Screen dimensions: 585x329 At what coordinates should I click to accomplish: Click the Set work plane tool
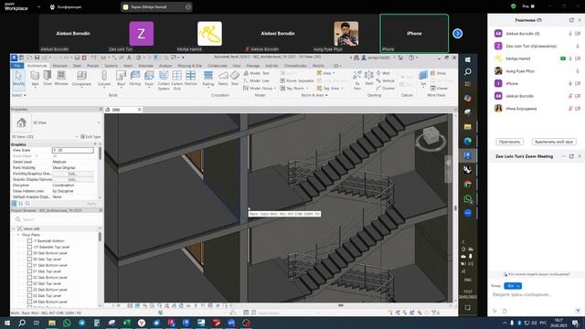[423, 79]
